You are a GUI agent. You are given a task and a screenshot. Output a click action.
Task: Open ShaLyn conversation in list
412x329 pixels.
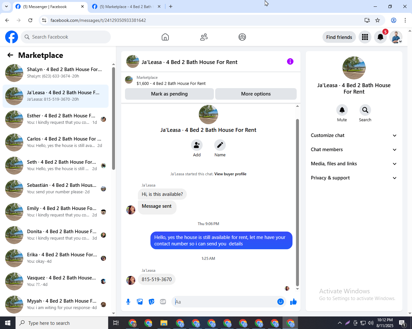click(x=55, y=73)
